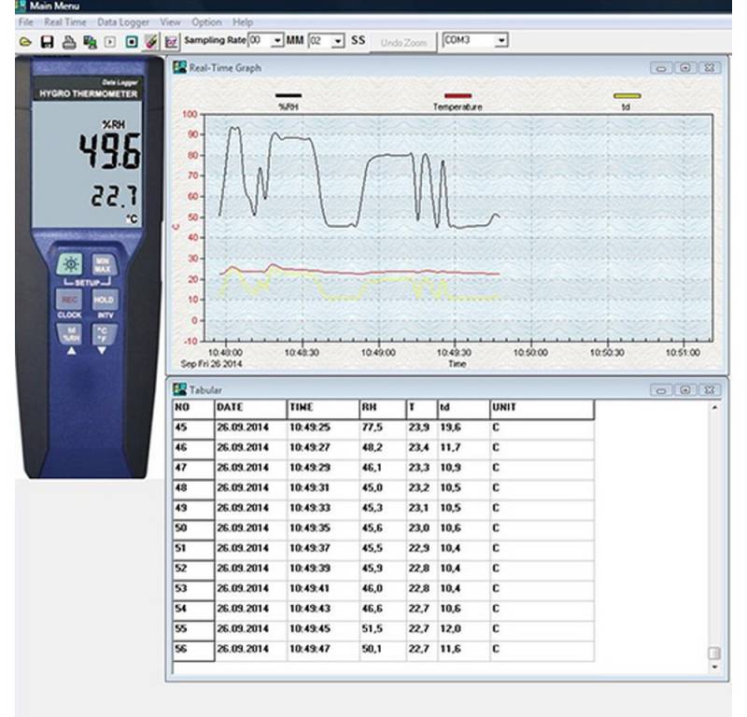747x717 pixels.
Task: Click the black %RH legend swatch
Action: (289, 96)
